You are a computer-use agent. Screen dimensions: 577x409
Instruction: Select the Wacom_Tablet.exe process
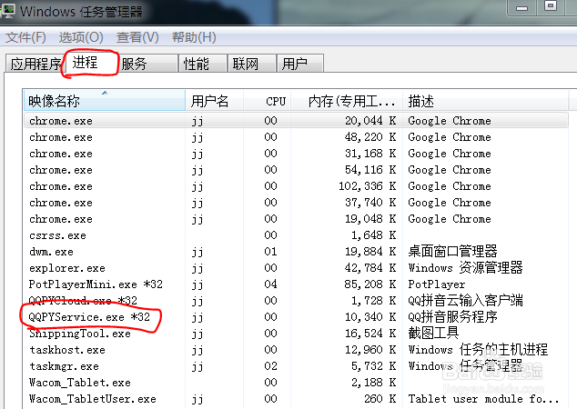pos(296,382)
